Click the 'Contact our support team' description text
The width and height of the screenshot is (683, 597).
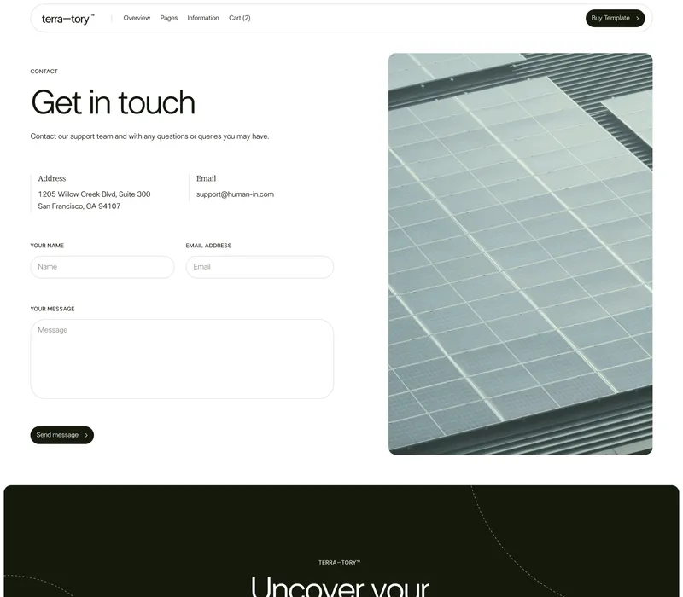pyautogui.click(x=150, y=136)
